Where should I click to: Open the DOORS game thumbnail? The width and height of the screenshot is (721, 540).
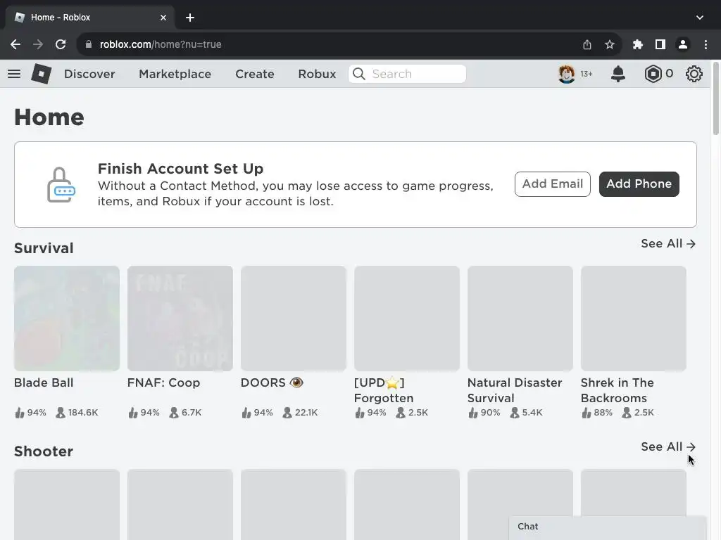click(x=294, y=319)
